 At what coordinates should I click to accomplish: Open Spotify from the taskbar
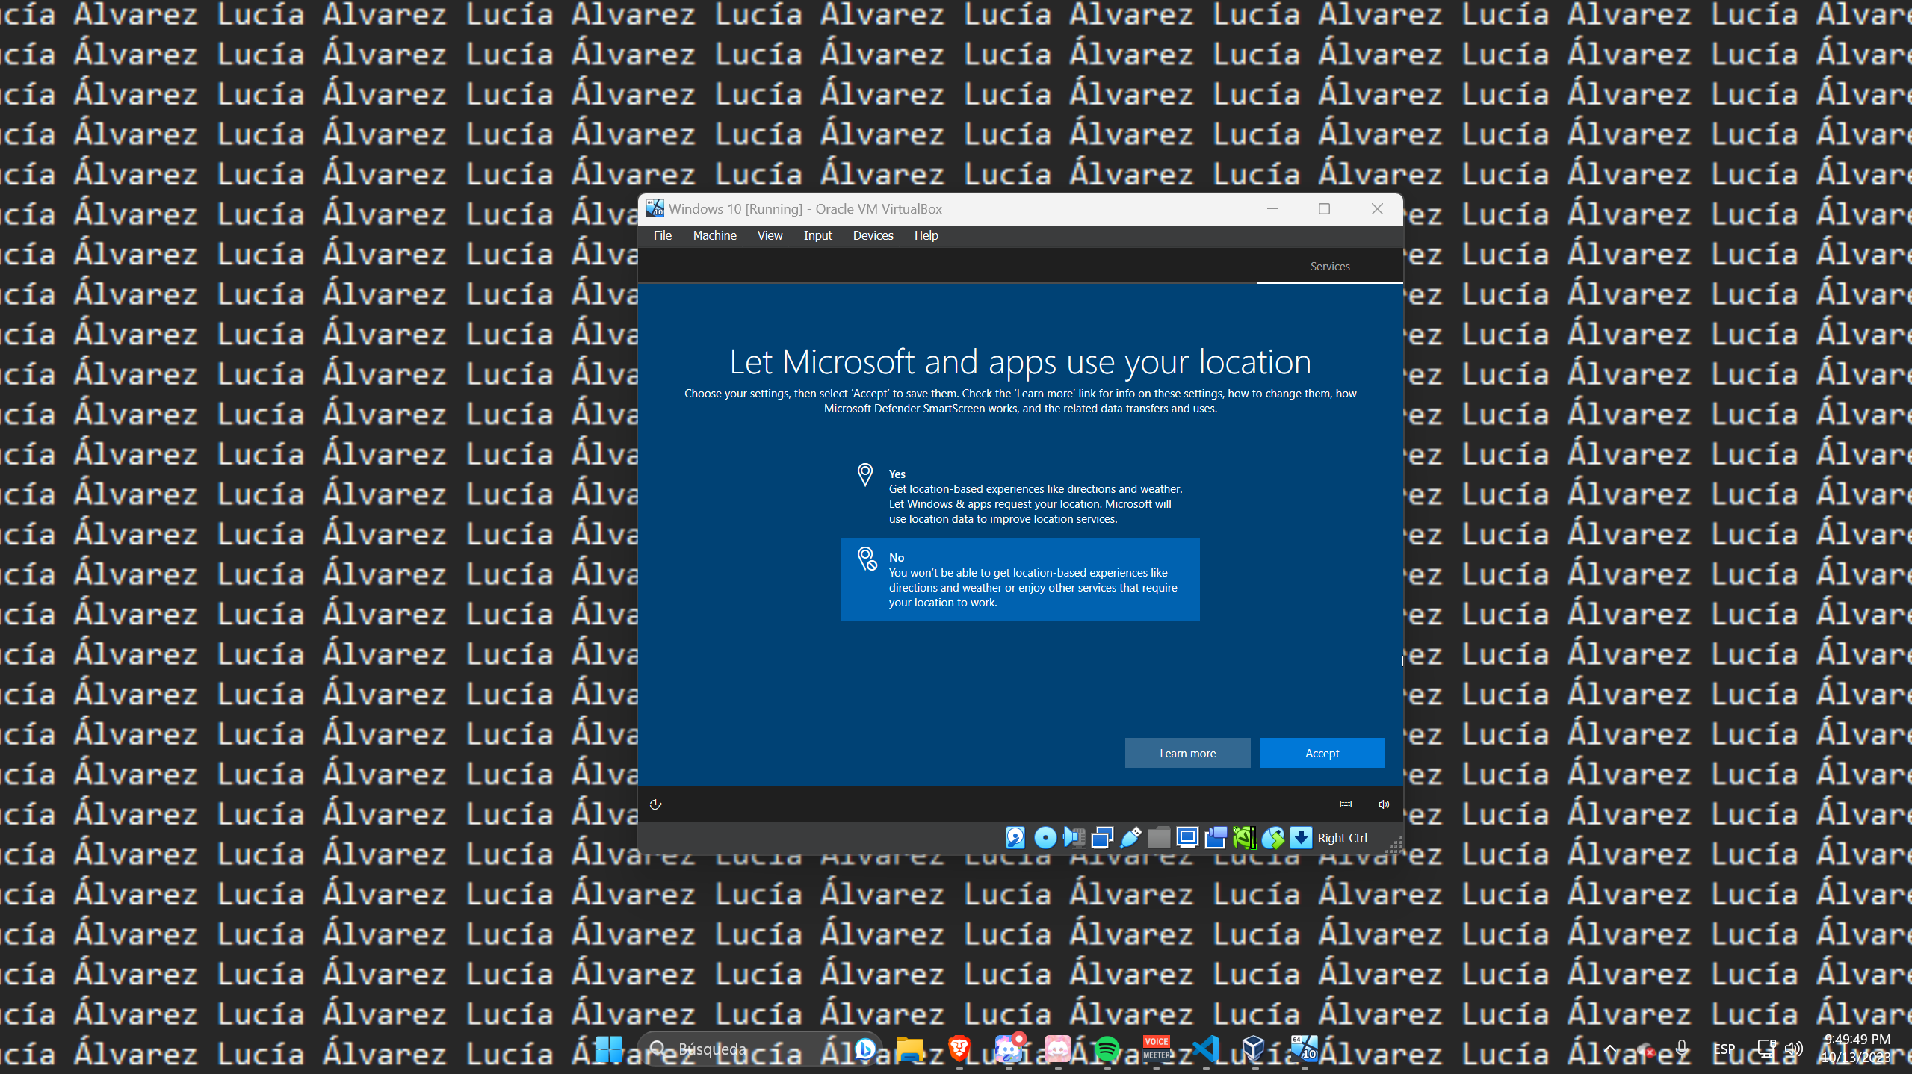tap(1107, 1049)
